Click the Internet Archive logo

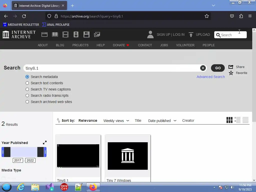click(19, 34)
